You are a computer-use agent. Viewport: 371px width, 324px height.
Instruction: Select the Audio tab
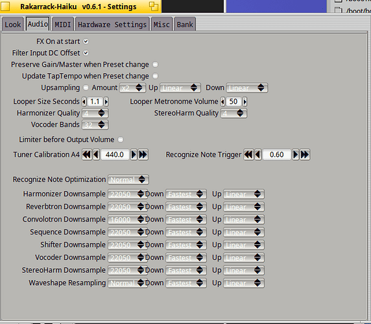38,23
